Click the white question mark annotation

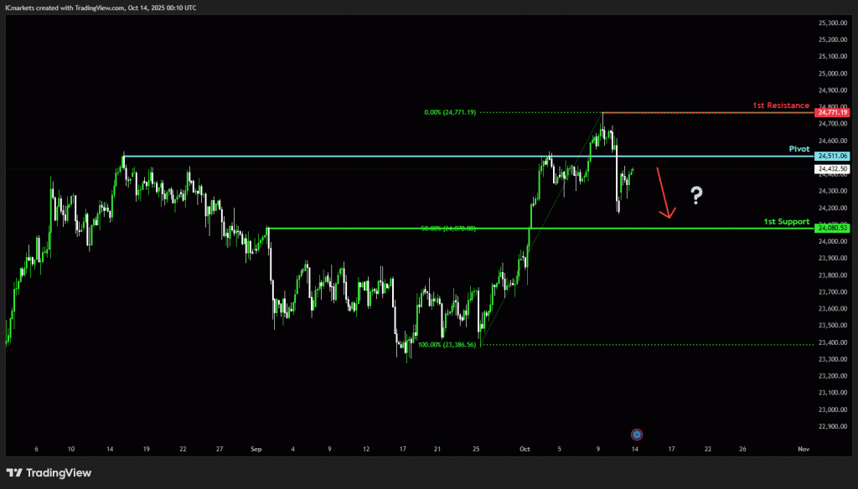point(696,196)
